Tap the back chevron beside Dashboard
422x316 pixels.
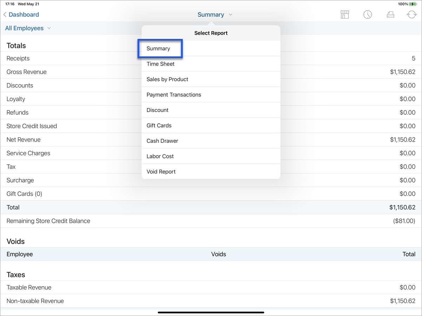coord(5,15)
